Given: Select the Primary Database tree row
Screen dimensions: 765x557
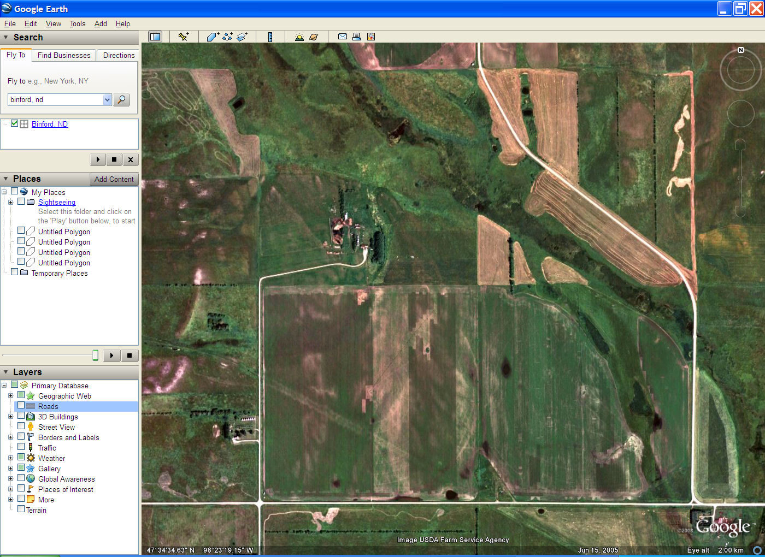Looking at the screenshot, I should coord(60,386).
